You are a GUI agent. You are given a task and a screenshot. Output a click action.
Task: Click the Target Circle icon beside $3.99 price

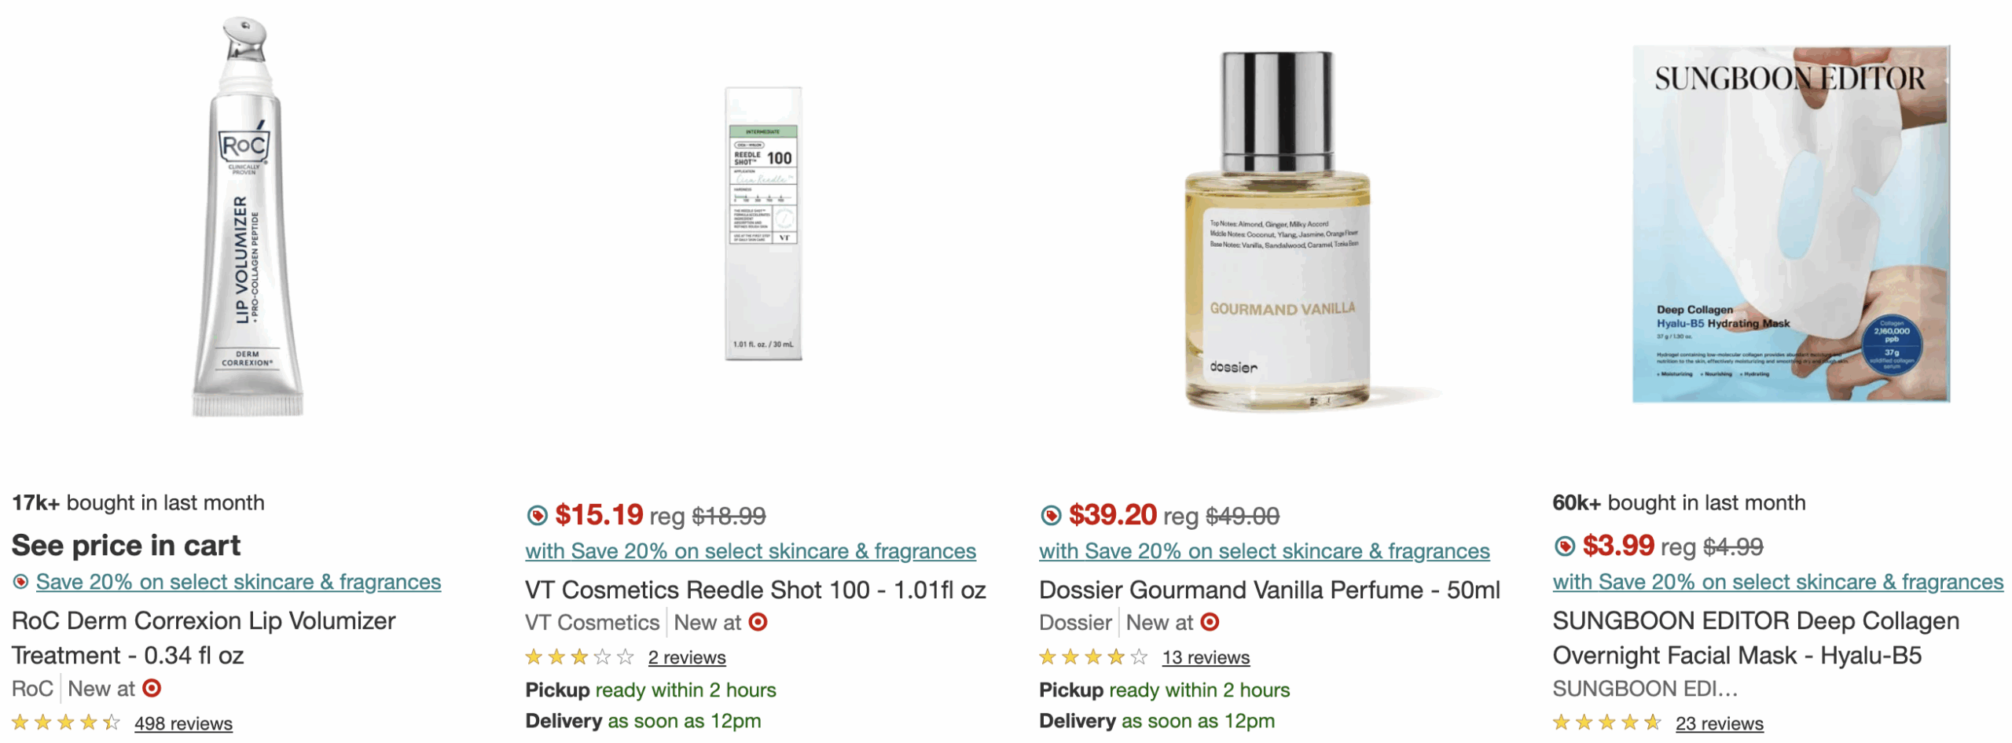(x=1564, y=546)
